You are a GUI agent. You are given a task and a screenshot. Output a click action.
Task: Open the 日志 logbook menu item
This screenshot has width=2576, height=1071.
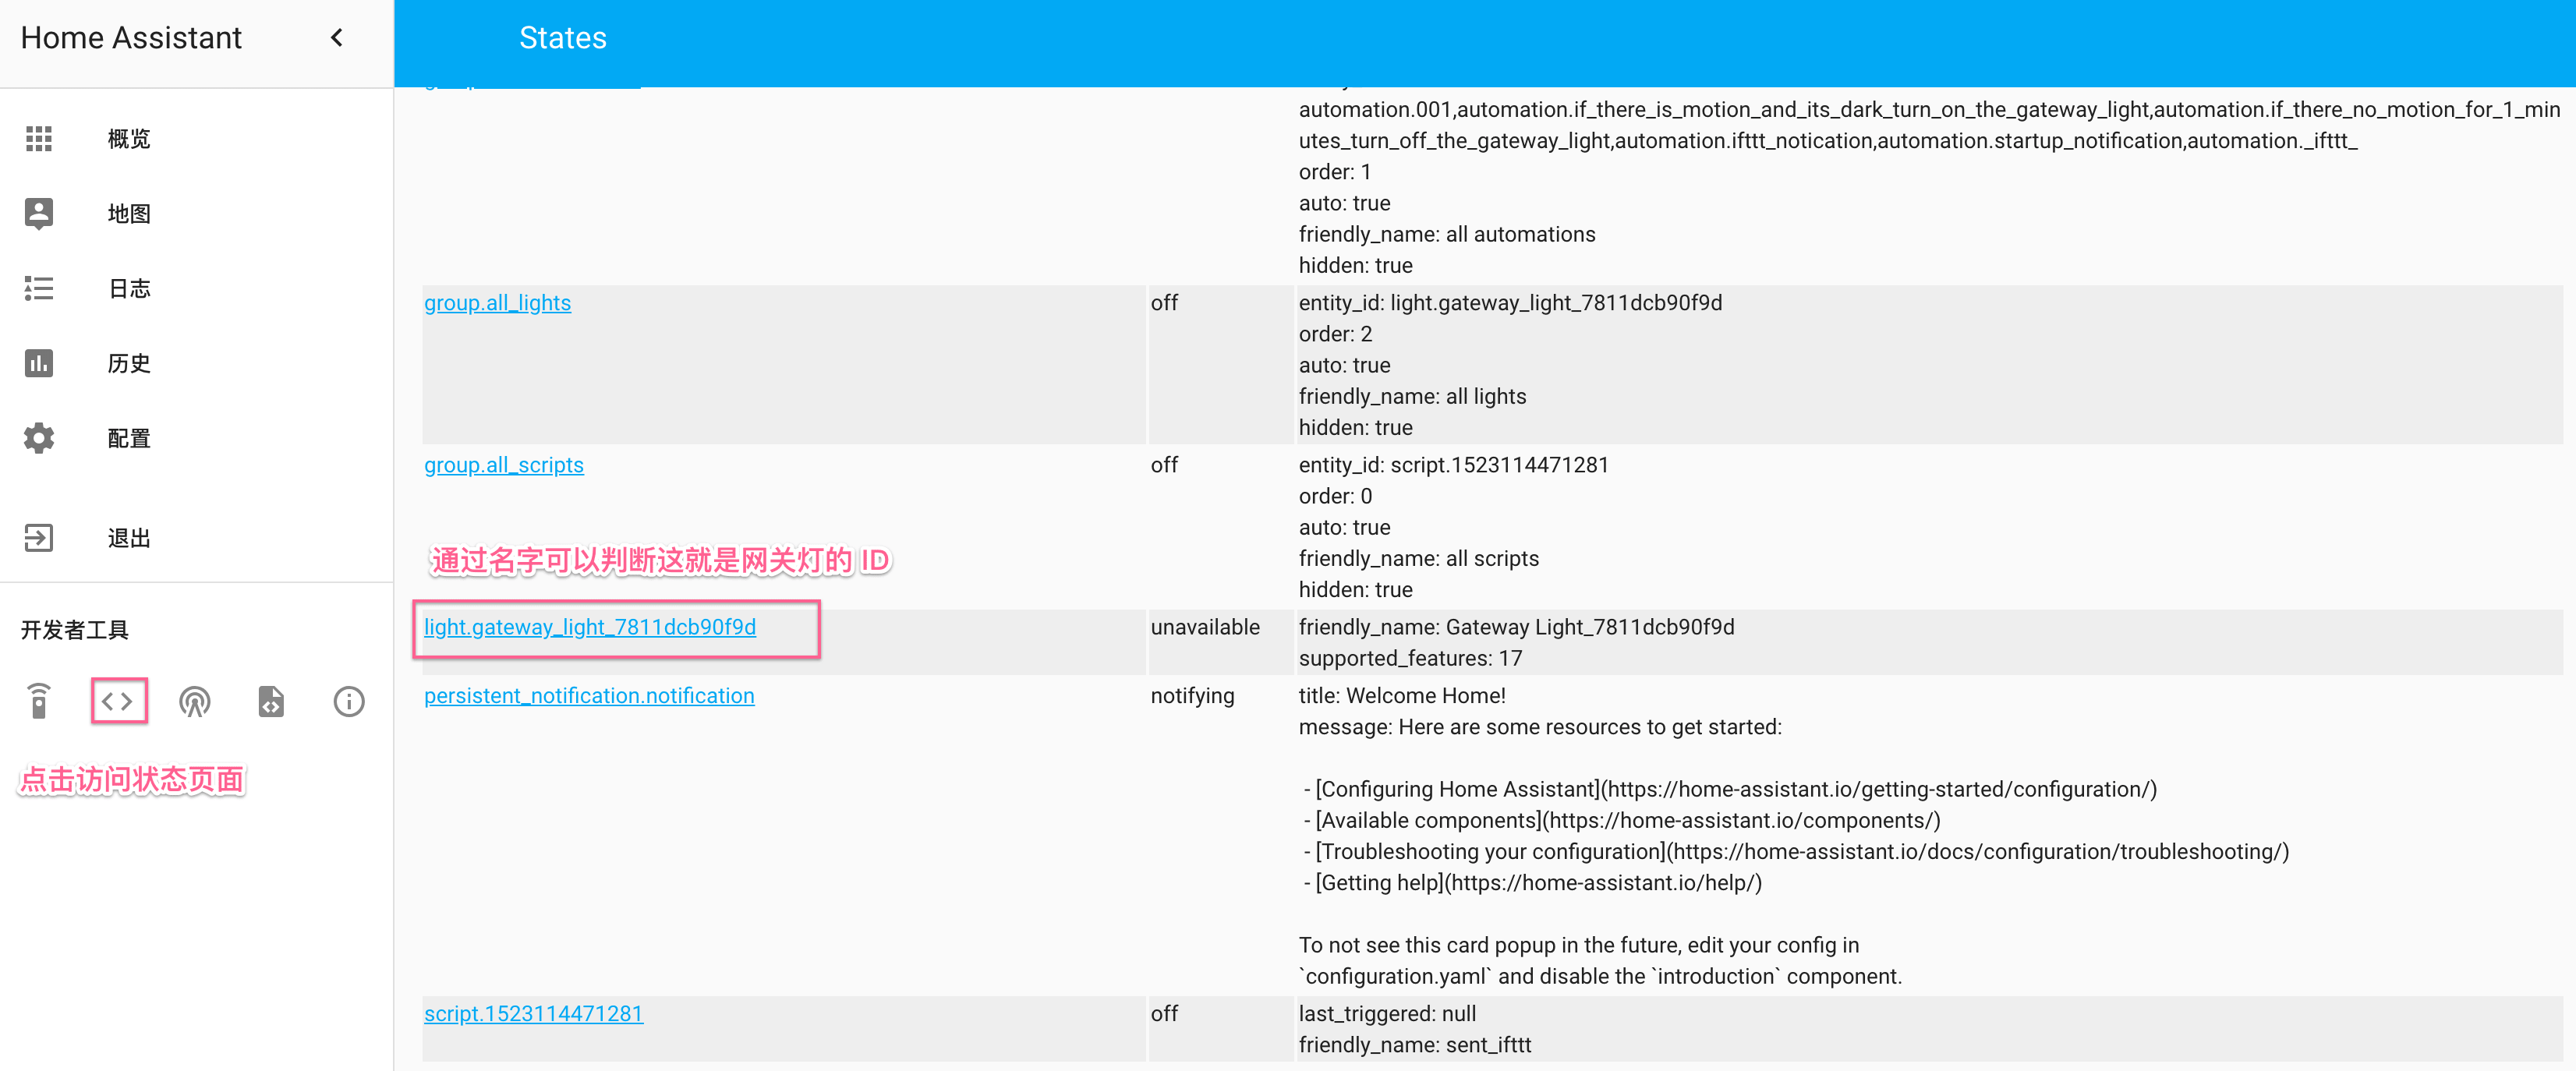tap(129, 288)
